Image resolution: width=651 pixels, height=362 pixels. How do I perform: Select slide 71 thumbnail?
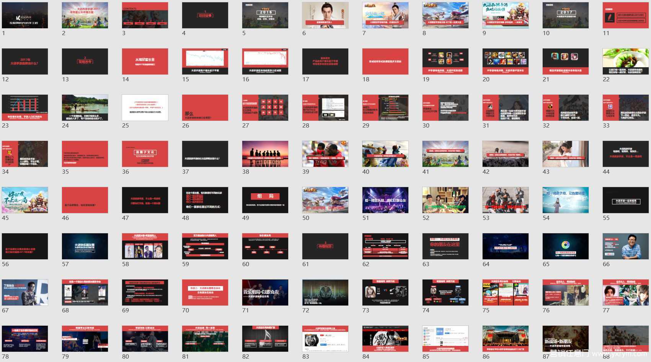point(265,293)
